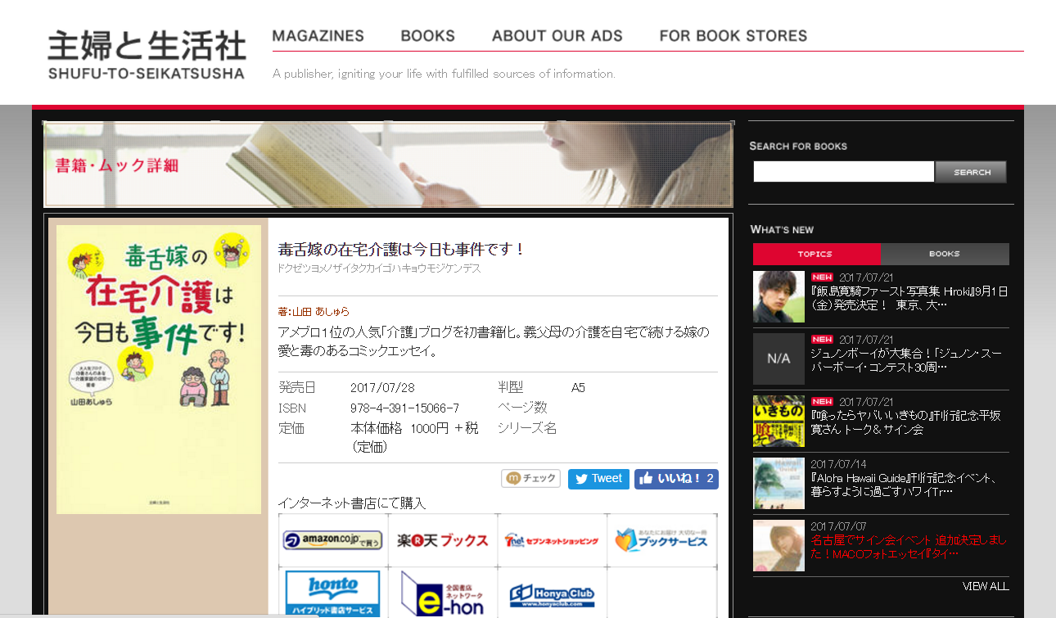Open FOR BOOK STORES page
This screenshot has width=1056, height=618.
click(733, 36)
